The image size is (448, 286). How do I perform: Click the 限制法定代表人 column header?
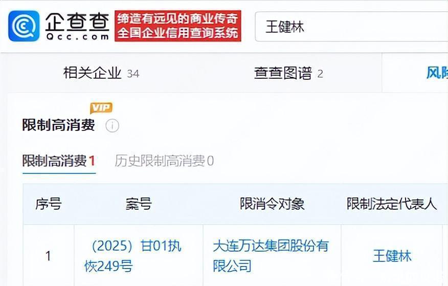(x=392, y=204)
